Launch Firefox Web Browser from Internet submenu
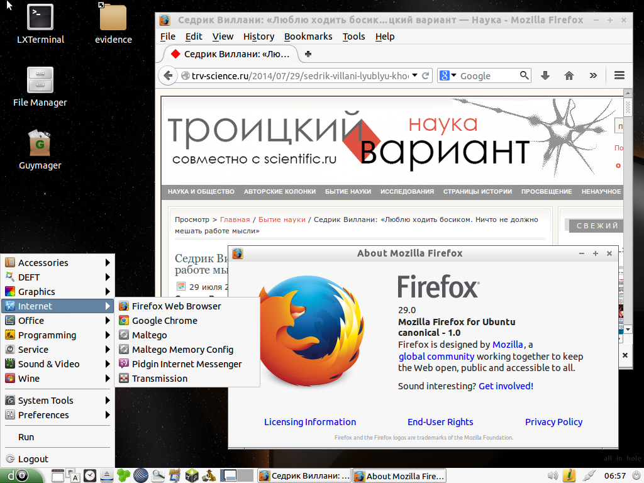Viewport: 644px width, 483px height. [187, 306]
